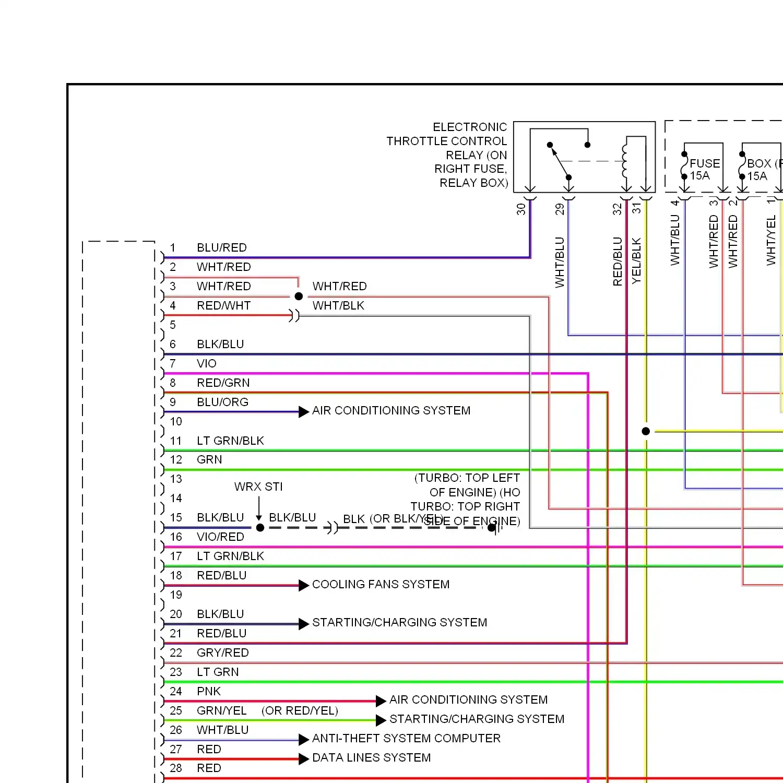Select relay terminal number 32
This screenshot has width=783, height=783.
[x=618, y=209]
